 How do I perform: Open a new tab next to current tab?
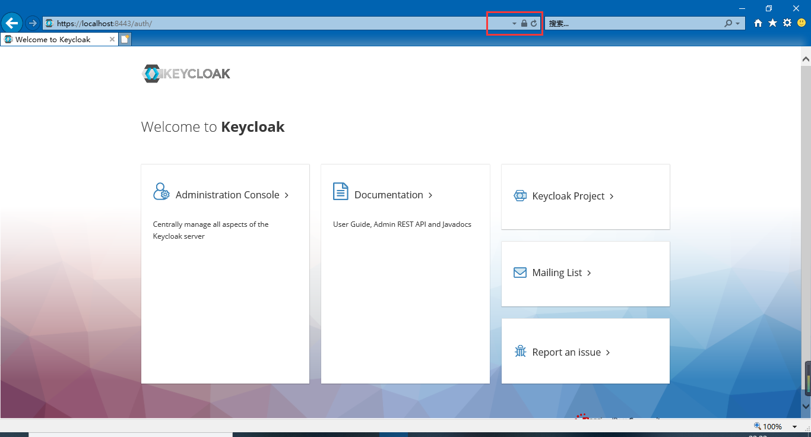pyautogui.click(x=125, y=39)
